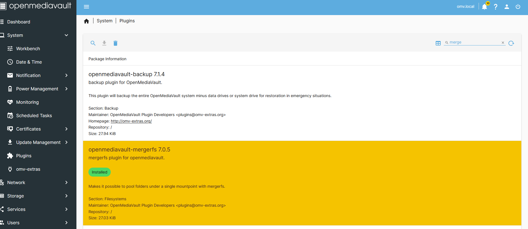The height and width of the screenshot is (229, 528).
Task: Click the Update Management download icon
Action: pos(10,142)
